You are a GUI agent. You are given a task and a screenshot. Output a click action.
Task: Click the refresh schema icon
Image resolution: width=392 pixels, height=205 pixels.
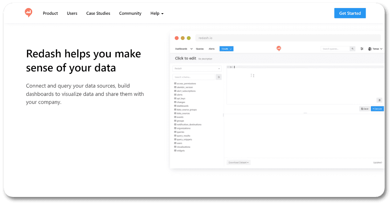pos(219,77)
